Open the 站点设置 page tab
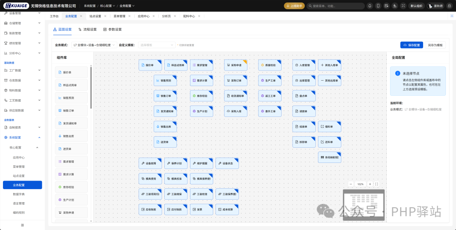 pos(95,16)
